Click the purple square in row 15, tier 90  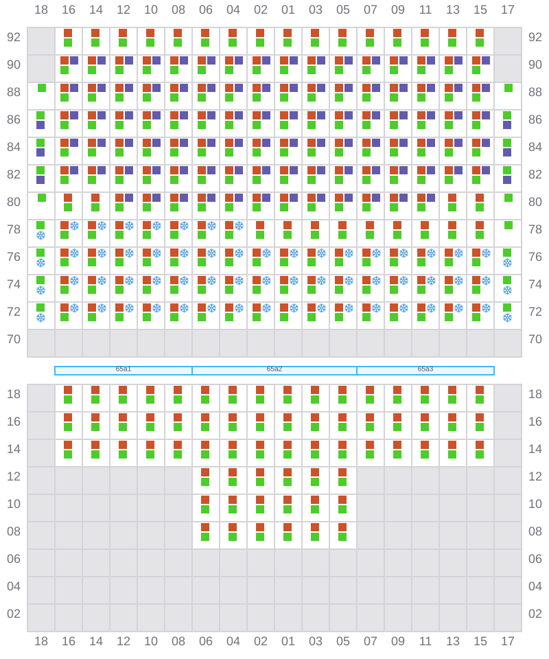point(486,60)
